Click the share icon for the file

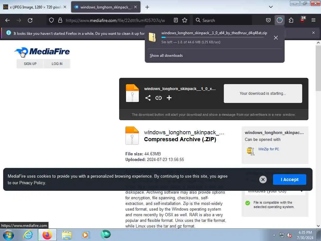pos(148,98)
